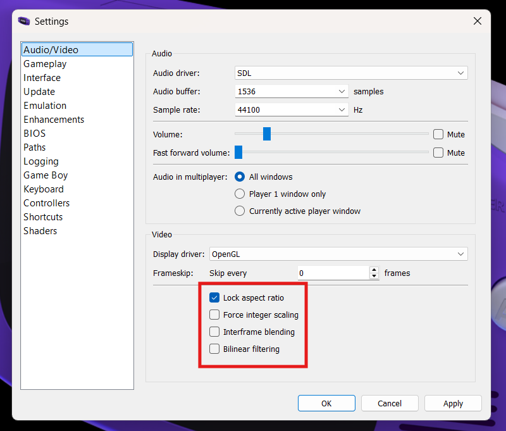Decrease frameskip with the down arrow
This screenshot has width=506, height=431.
pos(374,277)
